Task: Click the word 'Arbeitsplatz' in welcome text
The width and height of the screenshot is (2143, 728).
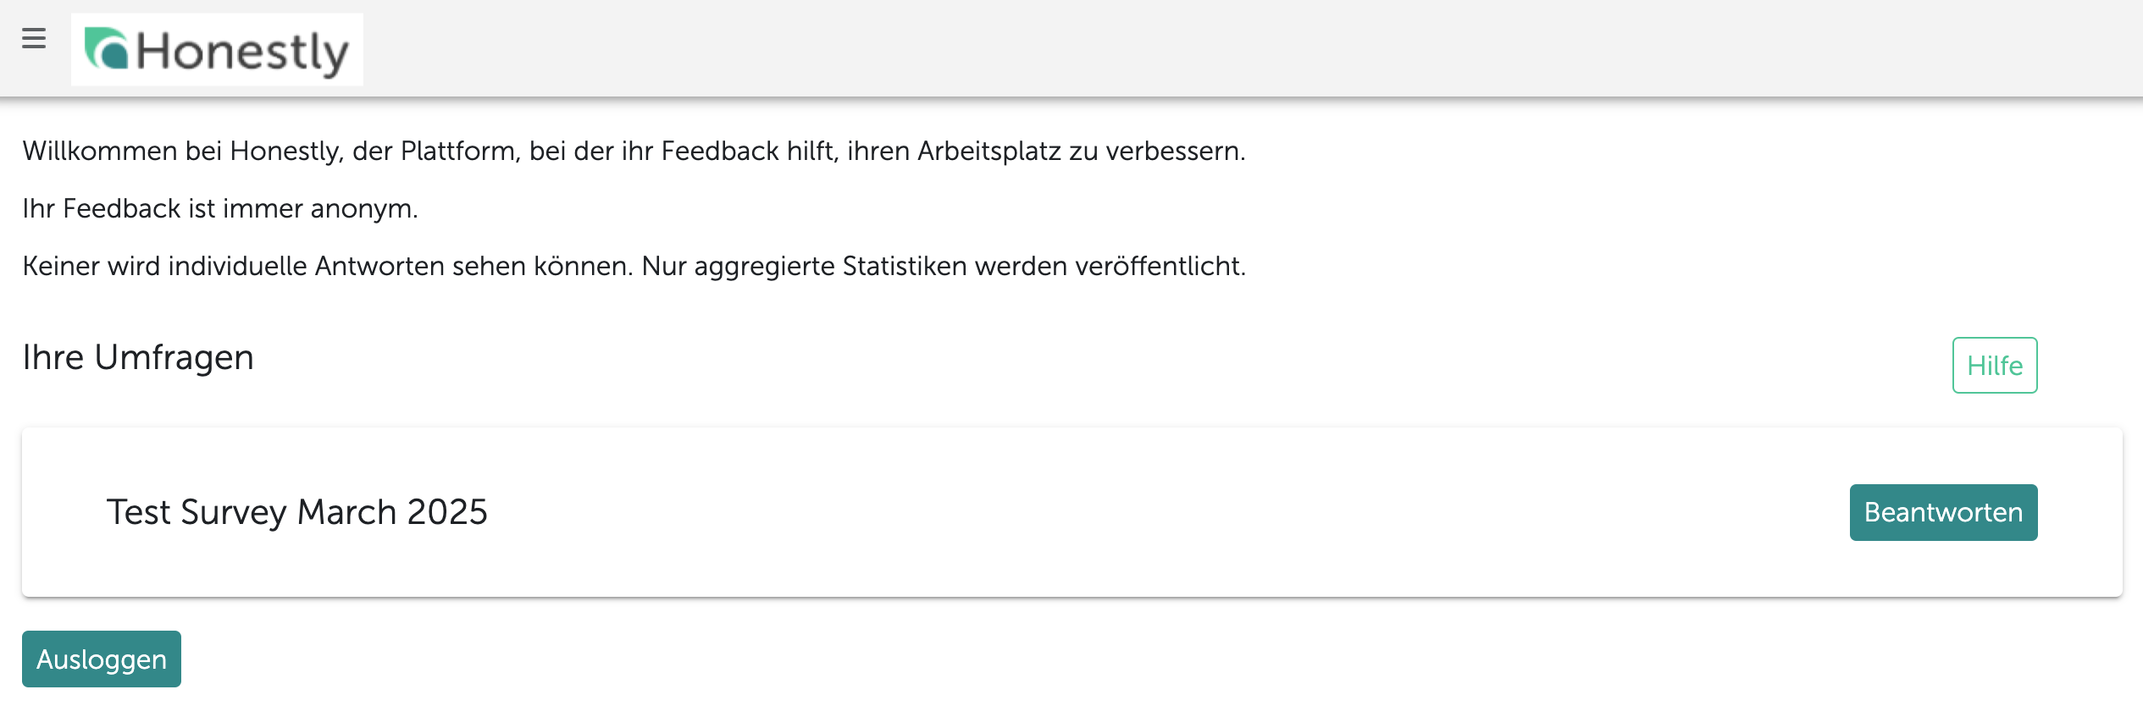Action: coord(989,151)
